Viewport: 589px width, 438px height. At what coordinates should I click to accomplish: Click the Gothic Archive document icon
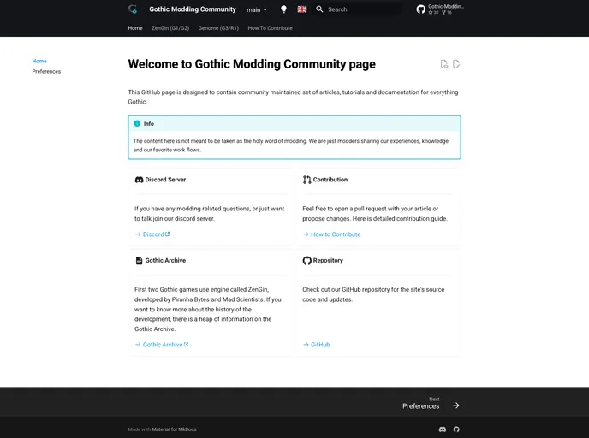tap(139, 260)
